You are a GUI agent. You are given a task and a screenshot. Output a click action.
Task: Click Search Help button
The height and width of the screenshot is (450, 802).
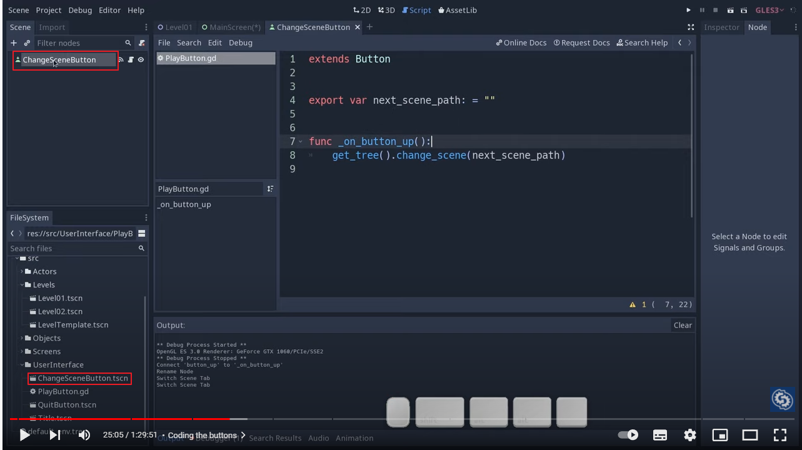click(x=642, y=43)
